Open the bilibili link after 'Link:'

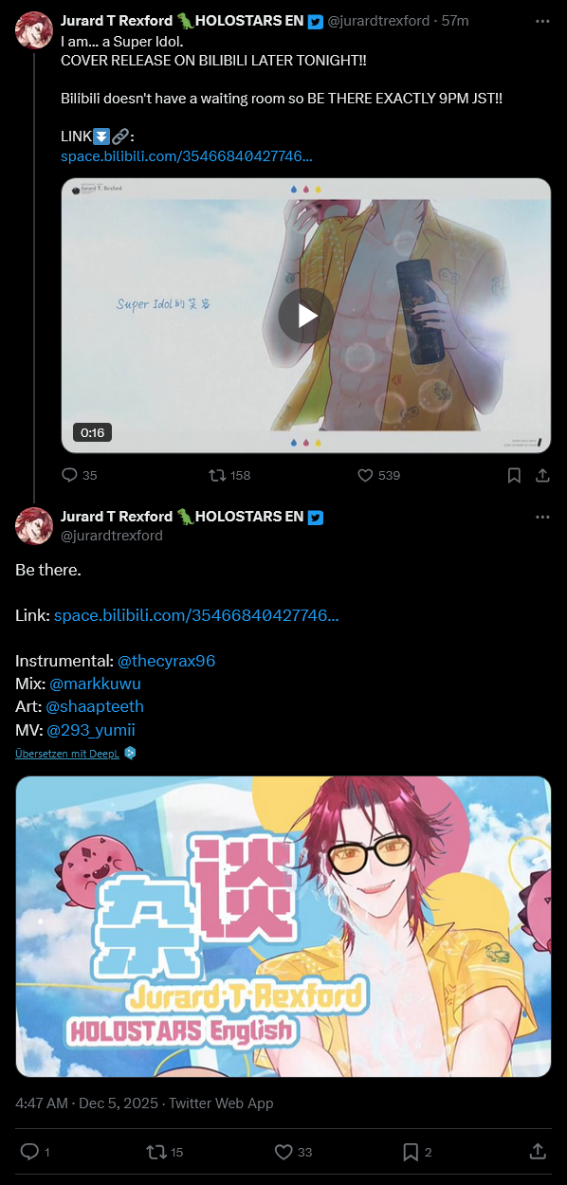[x=196, y=615]
